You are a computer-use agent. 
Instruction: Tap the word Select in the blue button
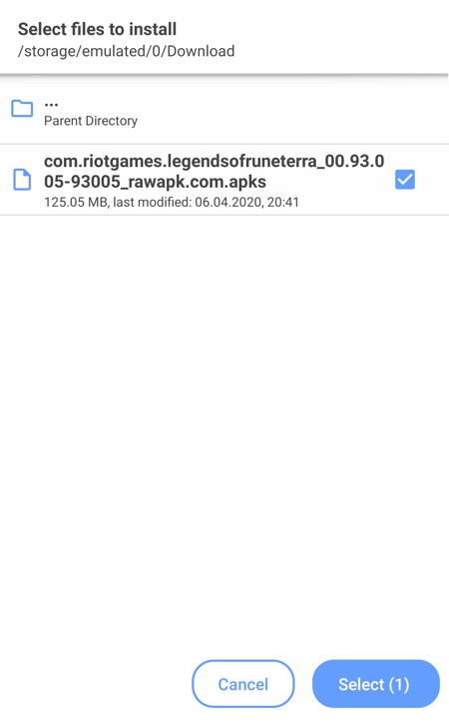click(361, 684)
